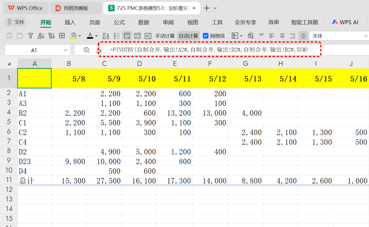The image size is (369, 227).
Task: Click the paste-as-values clipboard icon
Action: (9, 36)
